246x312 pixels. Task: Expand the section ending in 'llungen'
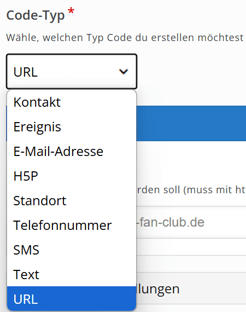click(191, 288)
